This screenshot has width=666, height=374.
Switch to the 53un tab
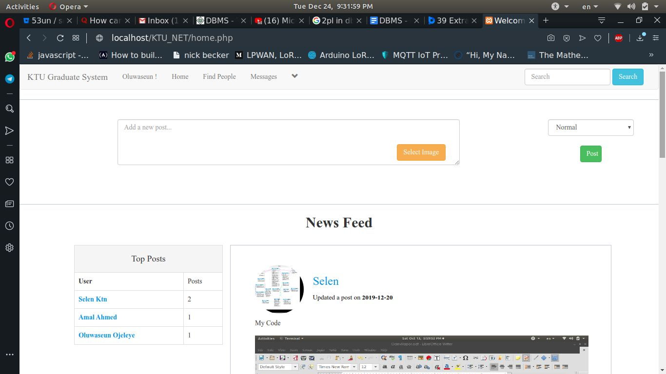point(47,20)
